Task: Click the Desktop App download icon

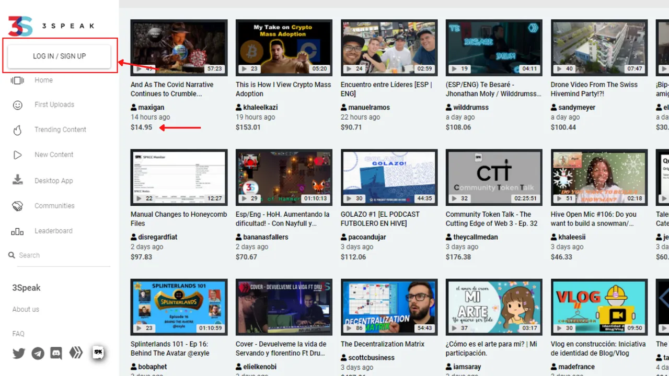Action: [x=18, y=180]
